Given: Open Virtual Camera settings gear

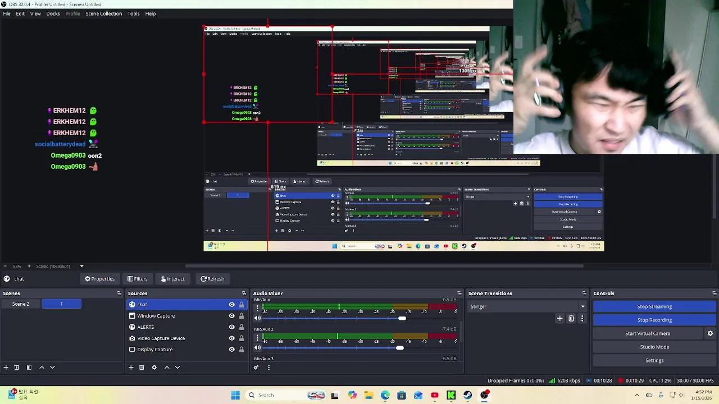Looking at the screenshot, I should pyautogui.click(x=710, y=333).
